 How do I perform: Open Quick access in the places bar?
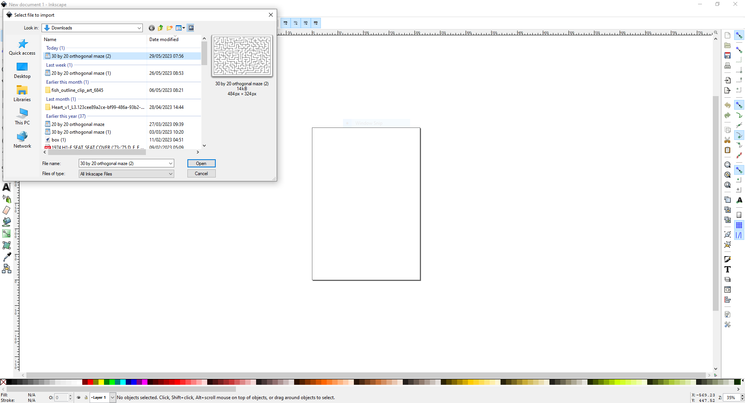coord(22,47)
